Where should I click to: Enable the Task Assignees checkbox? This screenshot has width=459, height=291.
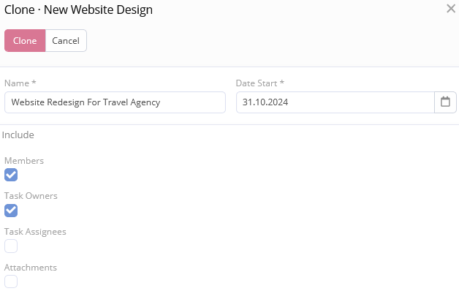[11, 246]
